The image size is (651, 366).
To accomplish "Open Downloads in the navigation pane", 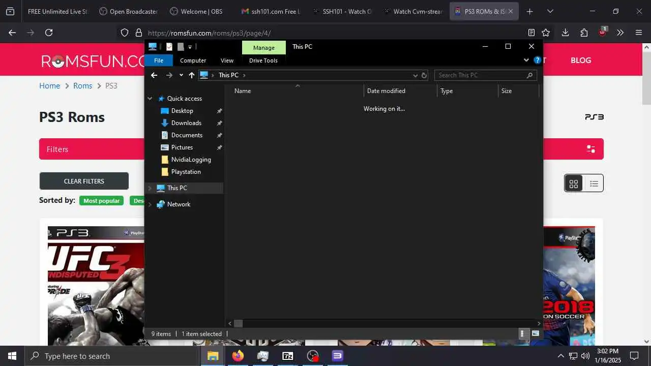I will 186,123.
